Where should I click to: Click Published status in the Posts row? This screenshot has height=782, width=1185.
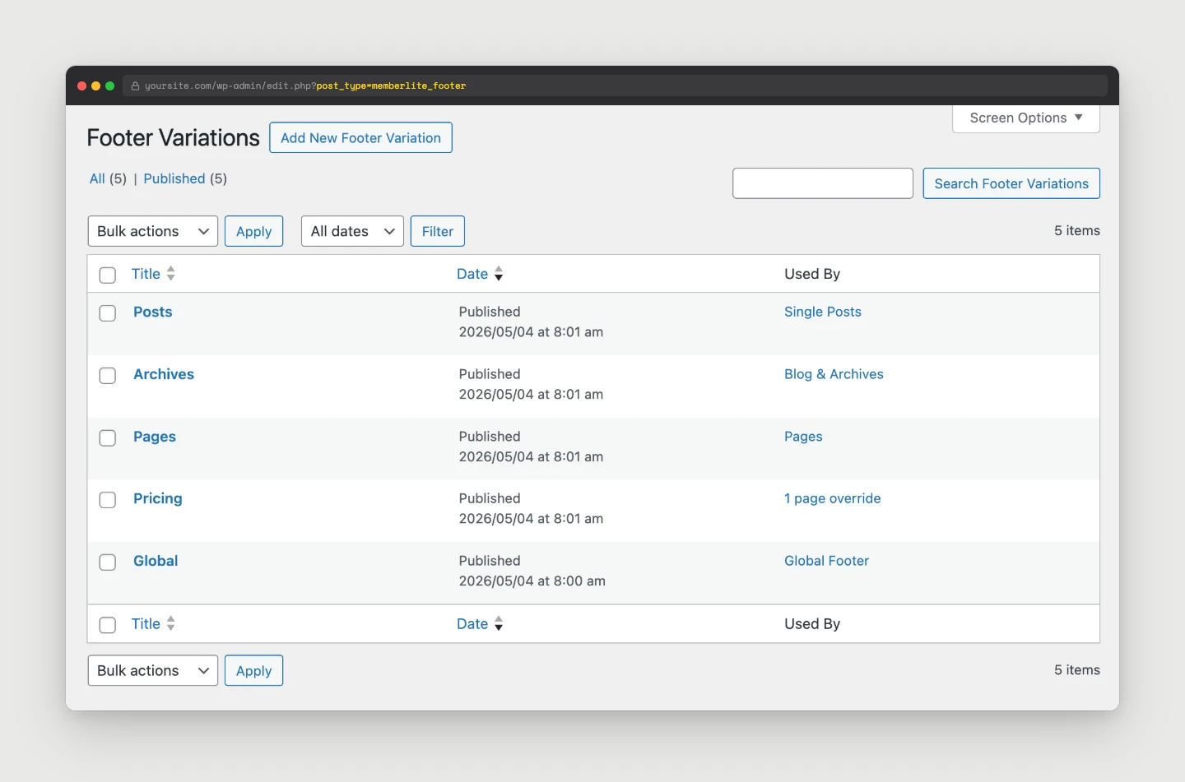(490, 312)
